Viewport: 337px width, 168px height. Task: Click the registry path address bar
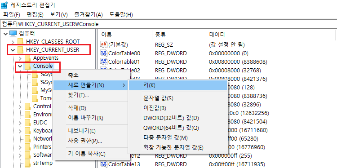tap(168, 24)
